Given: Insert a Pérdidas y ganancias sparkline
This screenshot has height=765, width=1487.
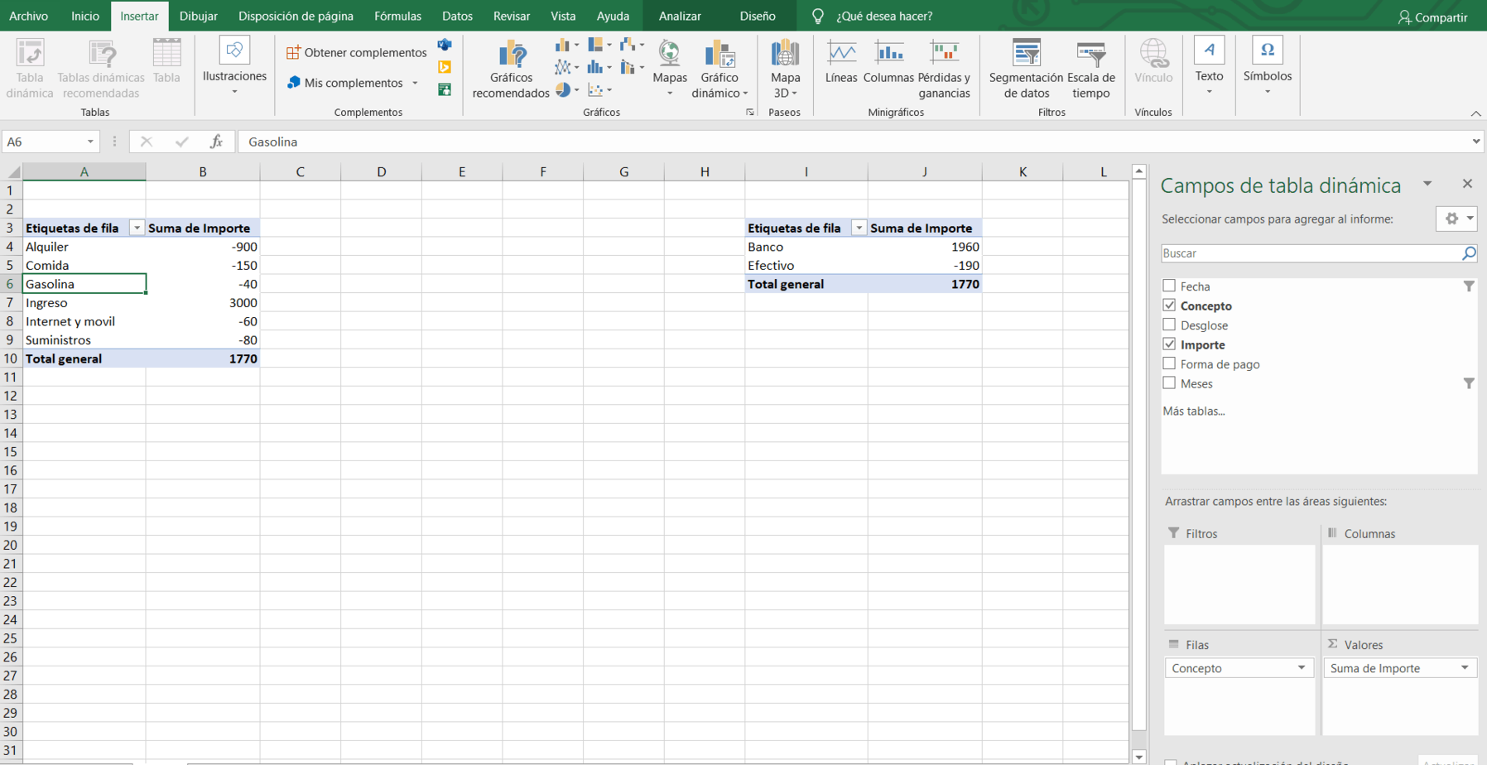Looking at the screenshot, I should (944, 70).
